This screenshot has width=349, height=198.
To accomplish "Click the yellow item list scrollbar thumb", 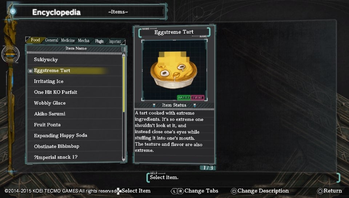I will [x=124, y=84].
